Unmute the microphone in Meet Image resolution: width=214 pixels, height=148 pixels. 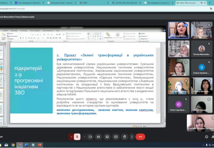77,137
